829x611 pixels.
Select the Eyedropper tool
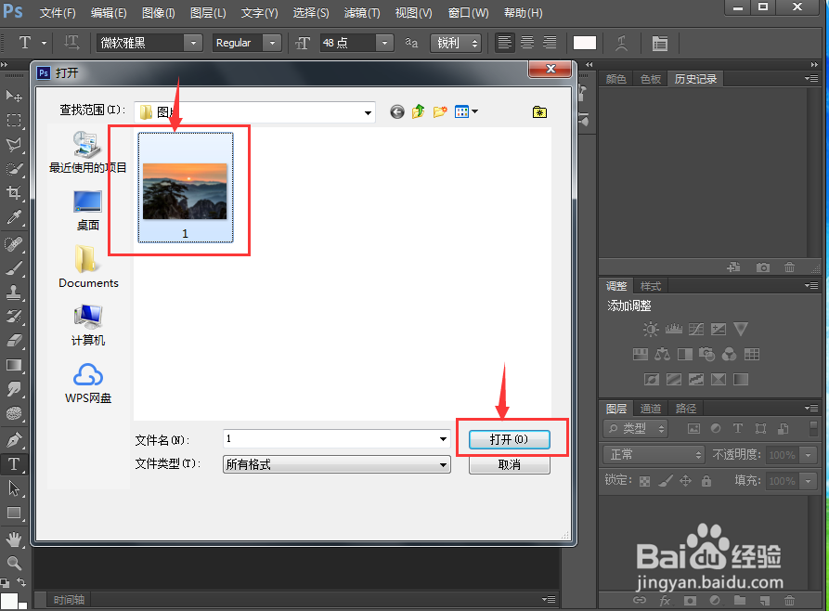click(x=14, y=217)
